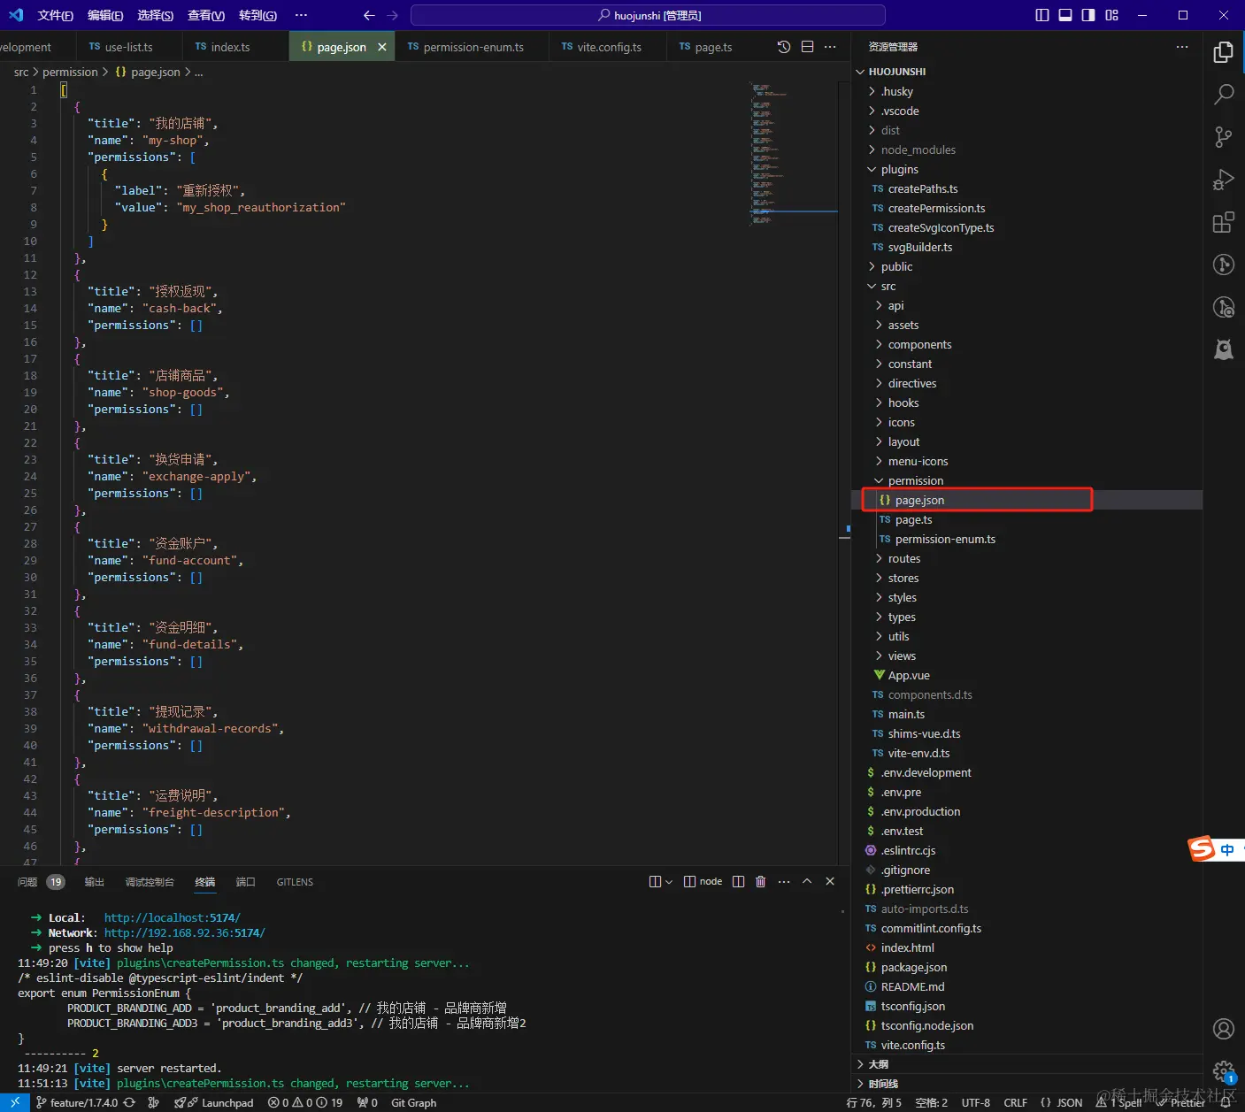This screenshot has width=1245, height=1112.
Task: Open the 编辑(E) menu
Action: click(105, 15)
